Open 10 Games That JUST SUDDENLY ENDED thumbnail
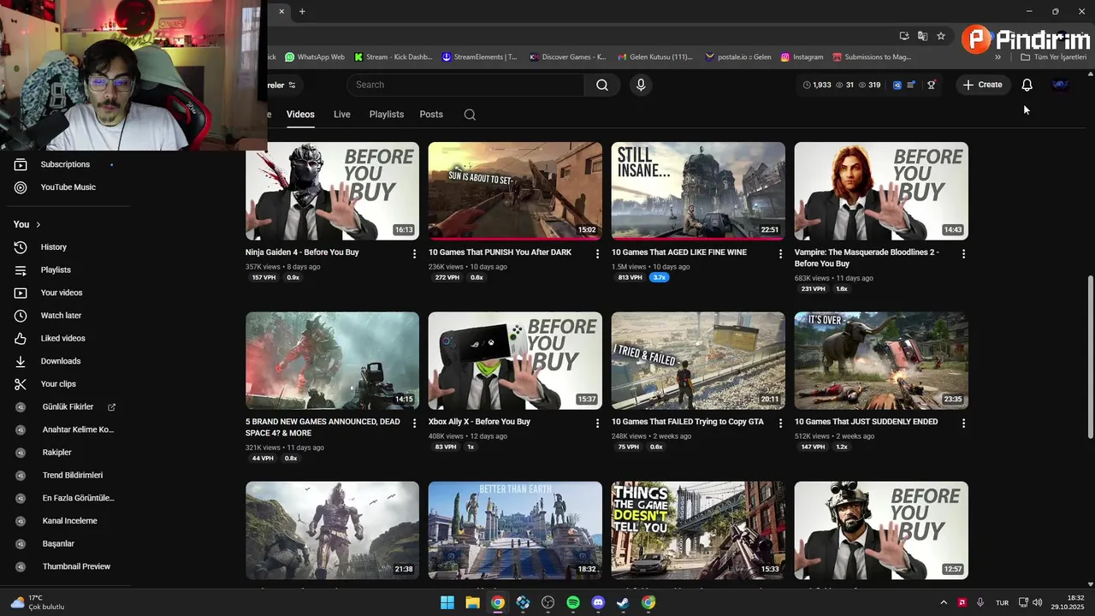Image resolution: width=1095 pixels, height=616 pixels. point(881,360)
